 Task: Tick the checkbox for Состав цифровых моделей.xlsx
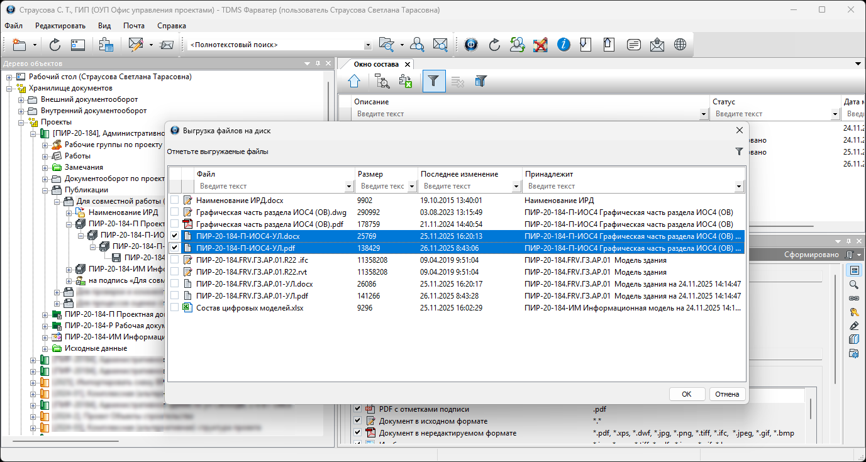pos(174,308)
